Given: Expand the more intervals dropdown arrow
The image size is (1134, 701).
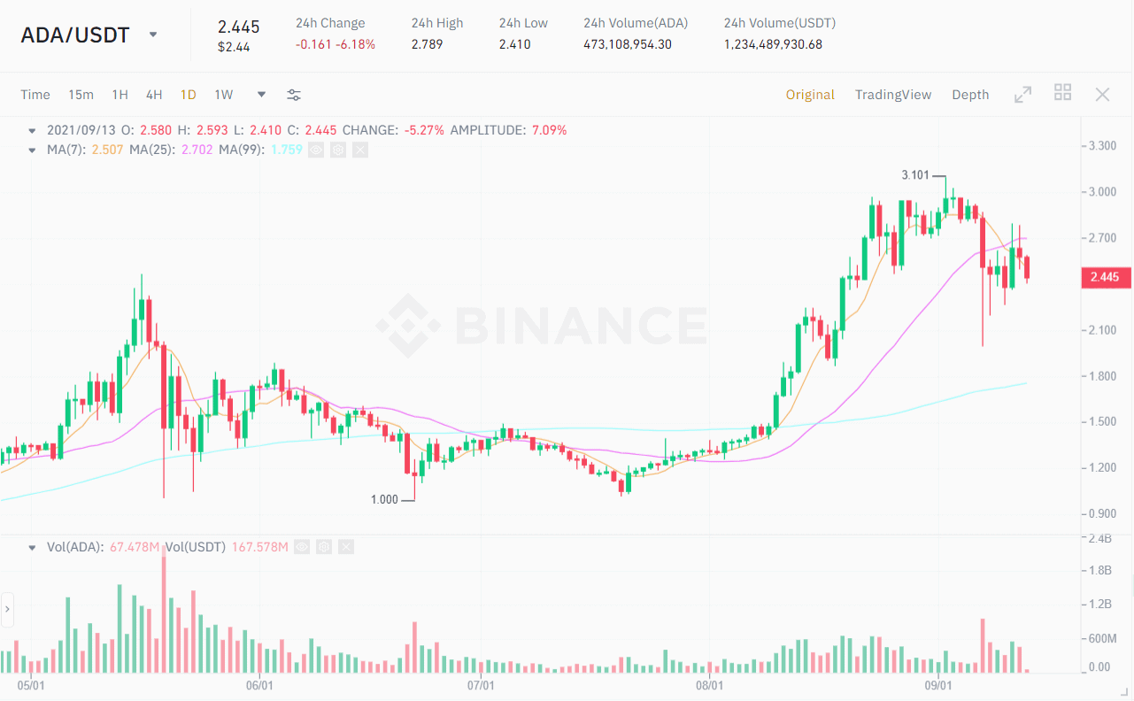Looking at the screenshot, I should point(261,95).
